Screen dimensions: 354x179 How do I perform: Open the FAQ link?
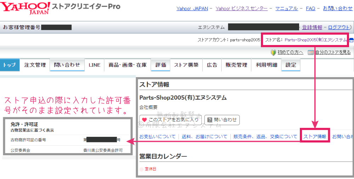pos(310,9)
